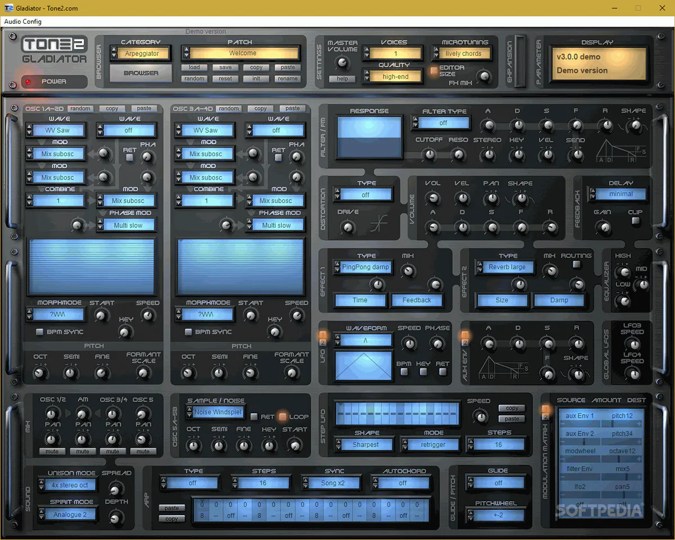Click the help button under Master Volume
This screenshot has height=540, width=675.
[x=342, y=79]
